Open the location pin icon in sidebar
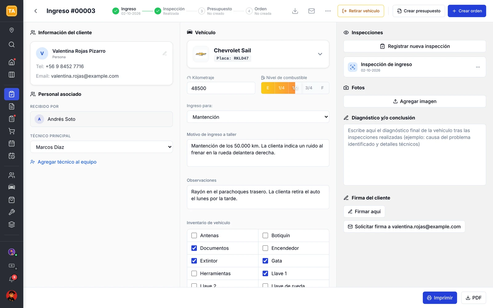493x308 pixels. point(12,30)
